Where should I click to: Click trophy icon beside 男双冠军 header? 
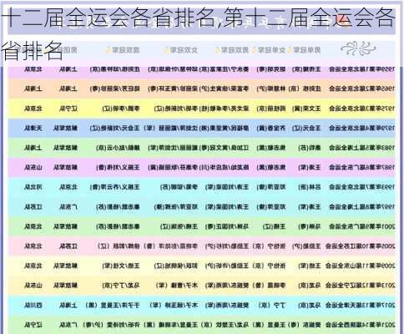pyautogui.click(x=218, y=50)
